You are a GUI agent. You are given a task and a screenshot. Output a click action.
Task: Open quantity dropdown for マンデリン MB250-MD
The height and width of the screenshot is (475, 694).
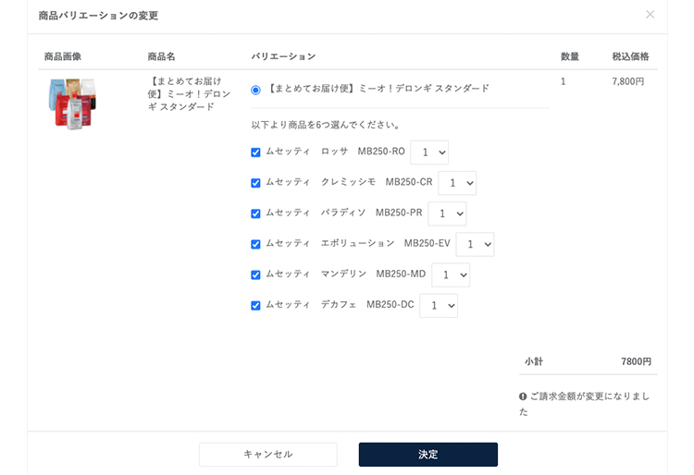click(x=451, y=274)
